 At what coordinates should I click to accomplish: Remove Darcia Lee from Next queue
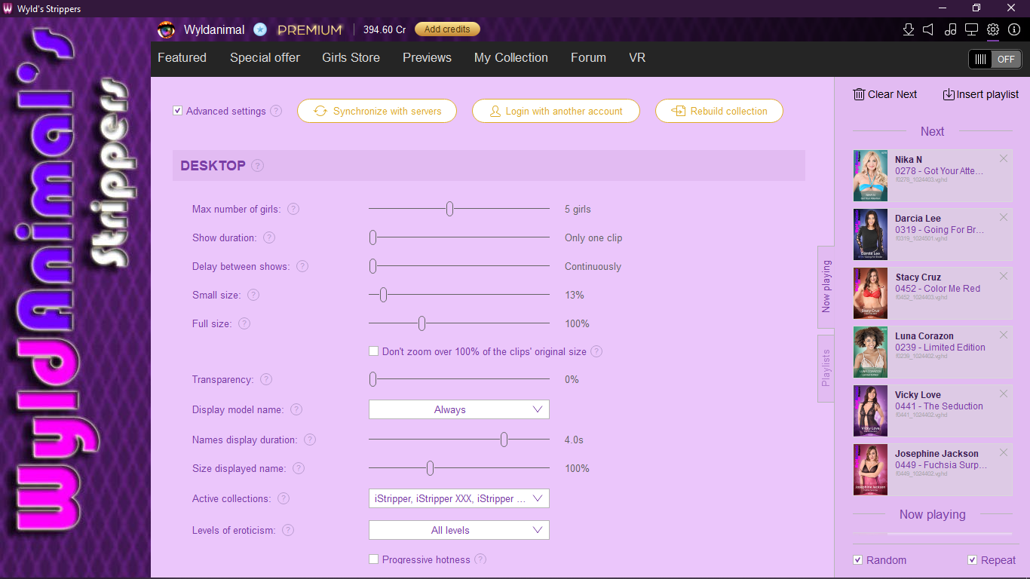point(1004,217)
